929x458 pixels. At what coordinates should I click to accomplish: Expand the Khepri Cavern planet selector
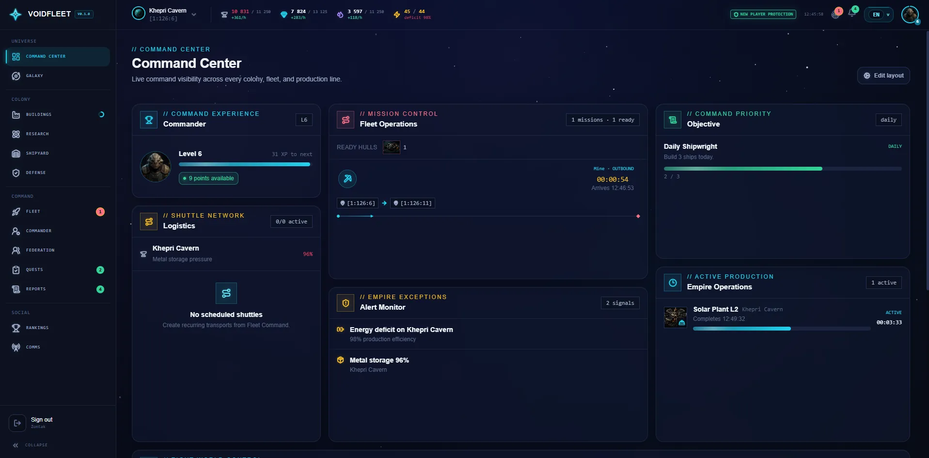(165, 15)
